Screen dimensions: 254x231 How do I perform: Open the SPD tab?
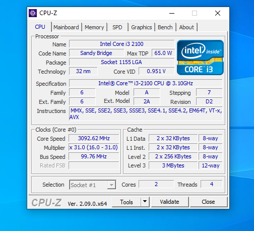(117, 27)
